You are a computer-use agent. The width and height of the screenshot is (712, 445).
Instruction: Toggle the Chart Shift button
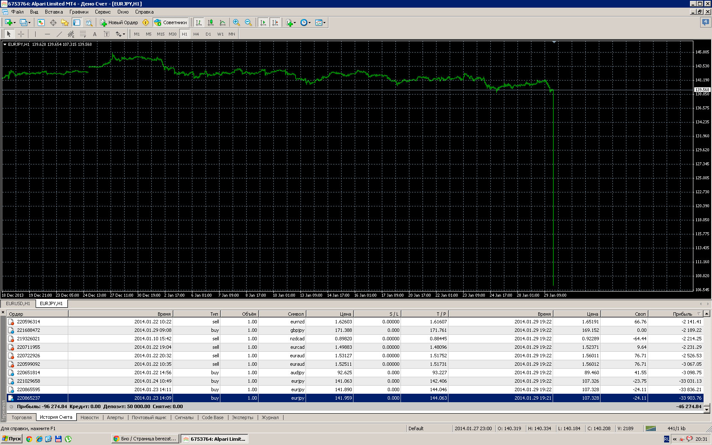pos(275,22)
